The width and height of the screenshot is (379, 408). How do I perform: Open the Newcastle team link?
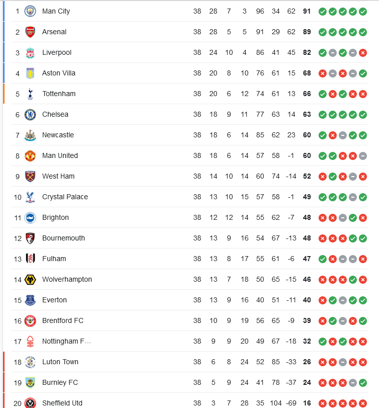(x=58, y=135)
